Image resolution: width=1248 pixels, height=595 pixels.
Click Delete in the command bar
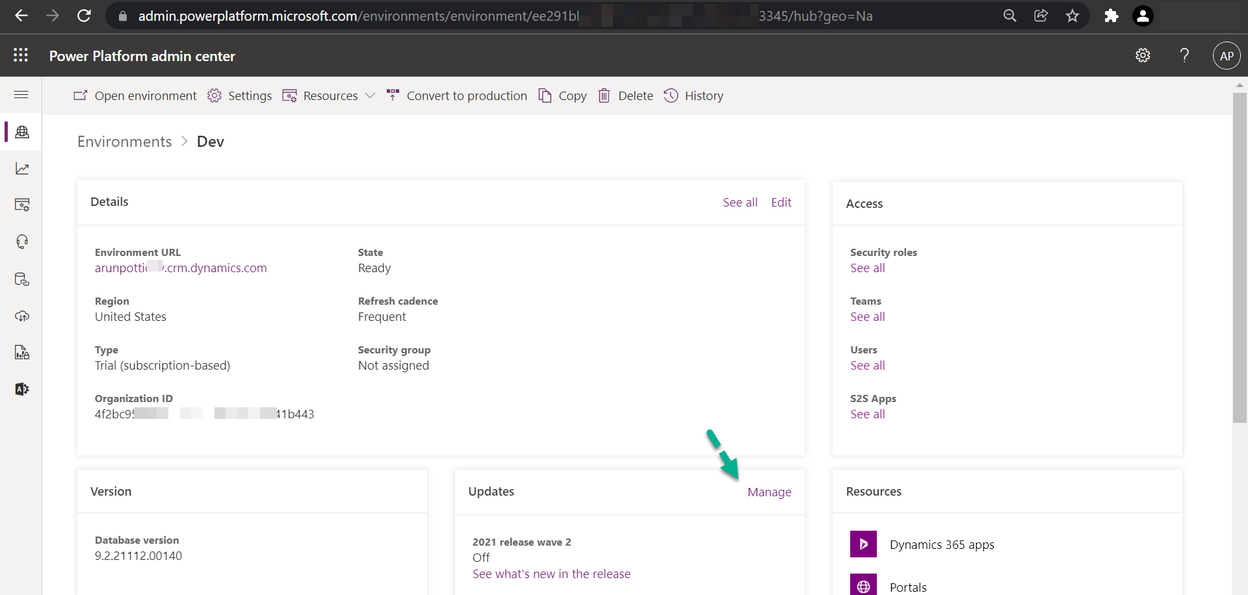point(625,95)
